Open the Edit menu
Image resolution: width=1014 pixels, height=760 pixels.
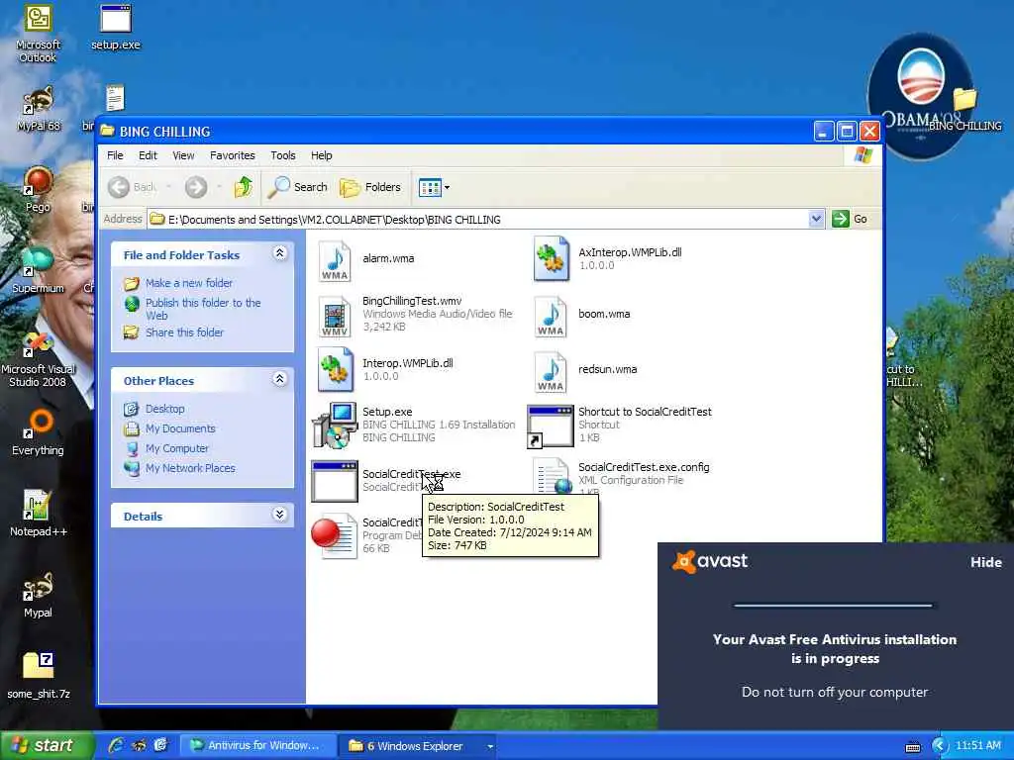pyautogui.click(x=148, y=155)
